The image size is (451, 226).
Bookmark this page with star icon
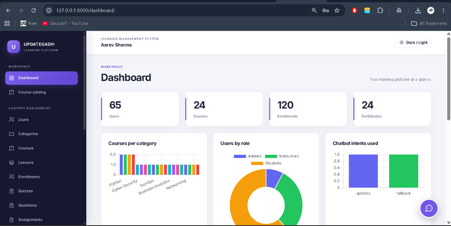[x=337, y=10]
